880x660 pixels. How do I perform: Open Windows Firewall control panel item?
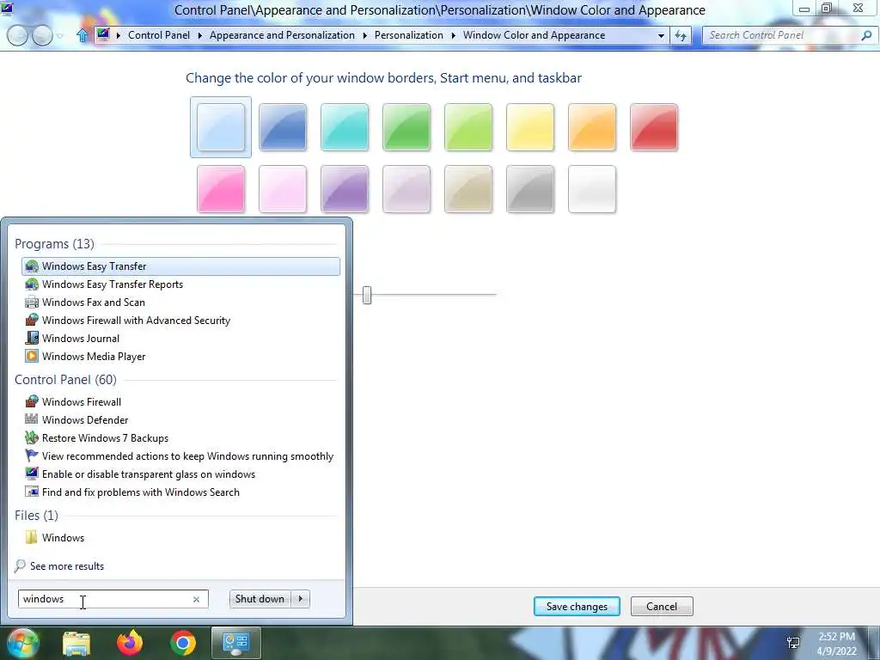180,402
